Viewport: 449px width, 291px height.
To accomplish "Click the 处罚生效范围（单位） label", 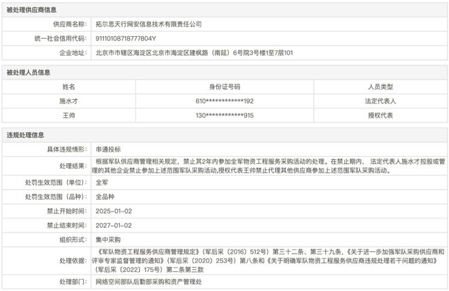I will [56, 182].
